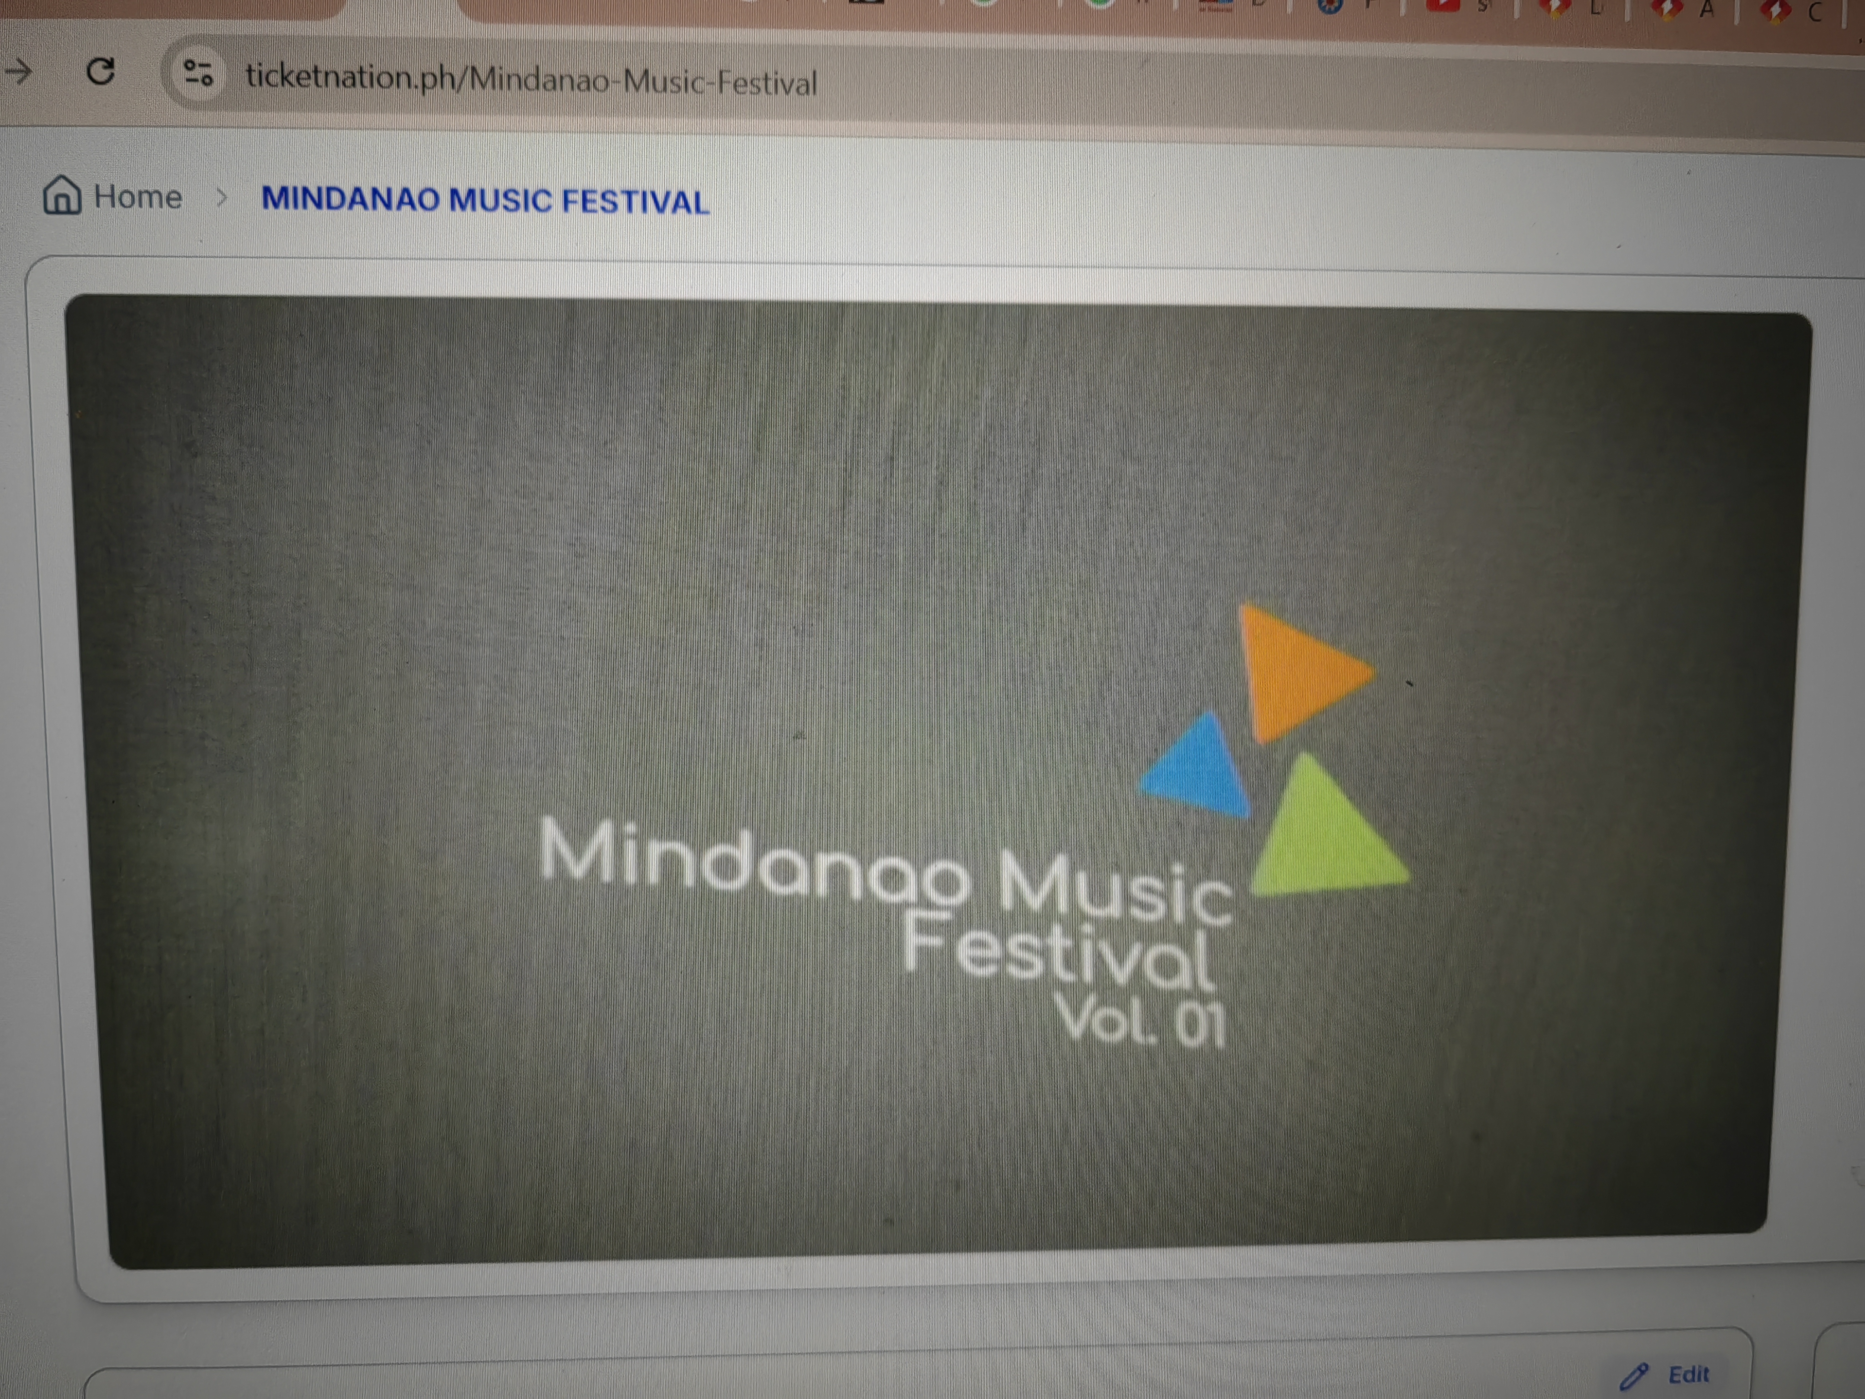Viewport: 1865px width, 1399px height.
Task: Reload the page with the refresh icon
Action: pos(101,71)
